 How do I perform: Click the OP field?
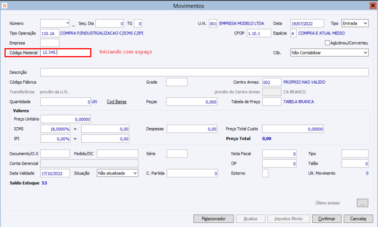[x=279, y=163]
